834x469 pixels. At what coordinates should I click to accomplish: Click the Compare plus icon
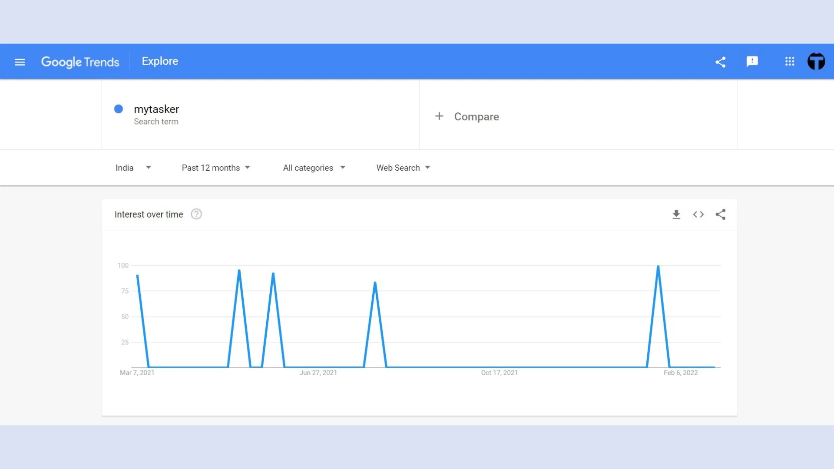click(x=439, y=116)
